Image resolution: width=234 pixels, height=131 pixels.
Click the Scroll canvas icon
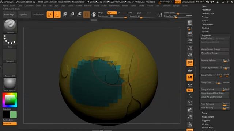(190, 33)
